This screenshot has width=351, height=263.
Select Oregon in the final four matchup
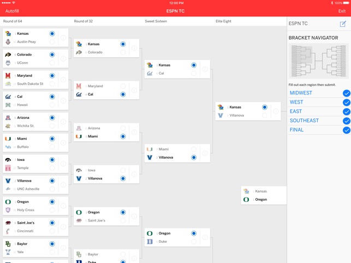click(x=264, y=199)
